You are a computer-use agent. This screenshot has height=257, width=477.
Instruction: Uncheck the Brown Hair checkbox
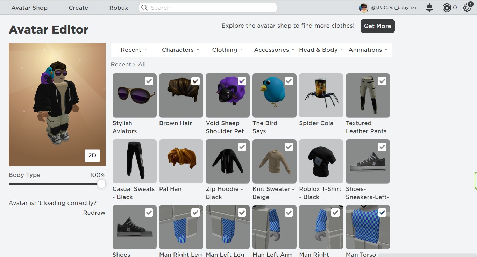coord(195,81)
